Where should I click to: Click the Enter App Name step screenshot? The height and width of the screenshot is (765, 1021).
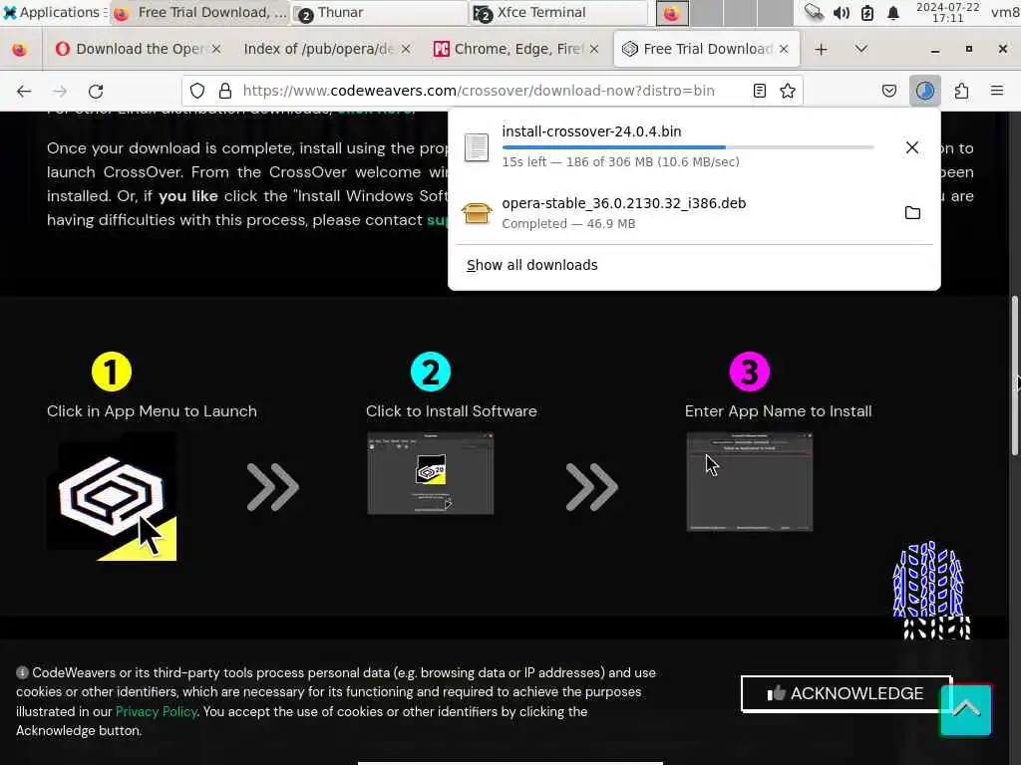(x=750, y=482)
